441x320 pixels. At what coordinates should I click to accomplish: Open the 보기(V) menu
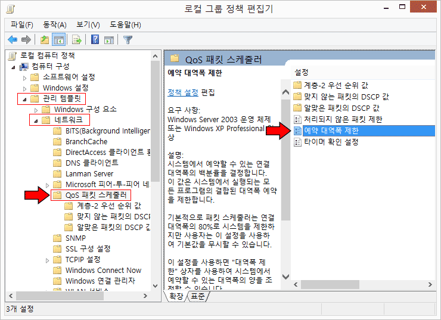pos(88,25)
